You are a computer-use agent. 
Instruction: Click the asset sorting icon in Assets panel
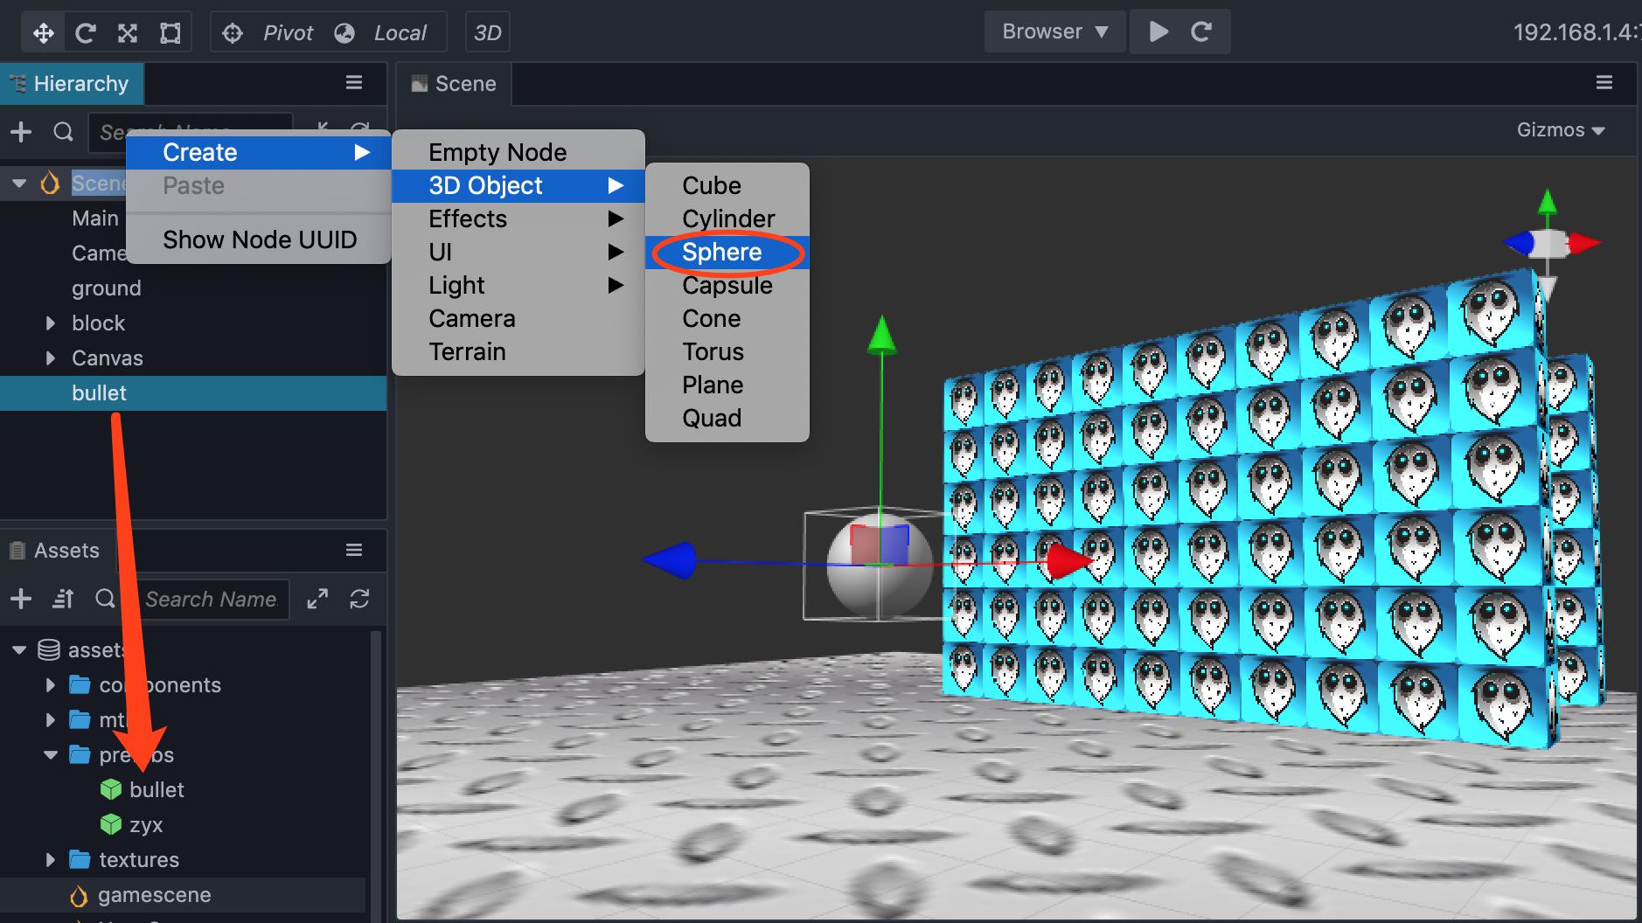pos(61,600)
